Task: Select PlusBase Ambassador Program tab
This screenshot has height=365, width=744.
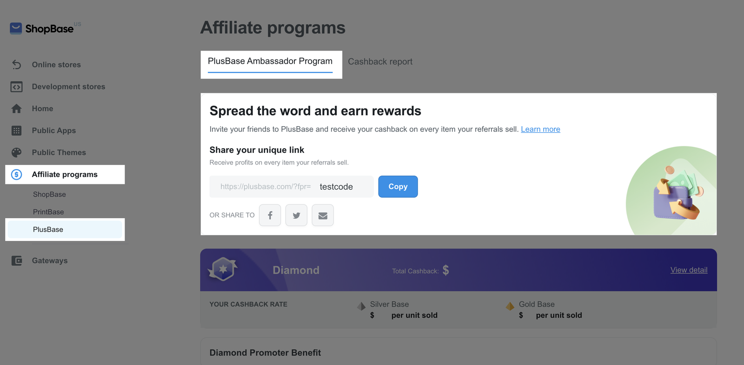Action: [x=270, y=61]
